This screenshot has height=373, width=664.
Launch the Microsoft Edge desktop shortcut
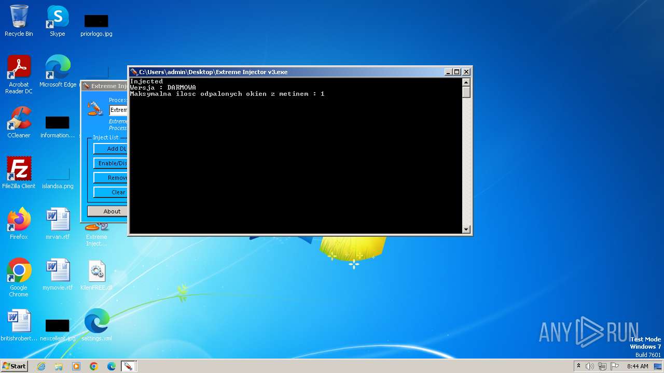tap(58, 71)
